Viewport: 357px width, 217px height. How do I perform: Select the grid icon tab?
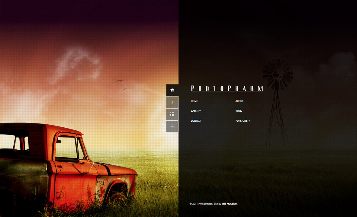pyautogui.click(x=172, y=114)
